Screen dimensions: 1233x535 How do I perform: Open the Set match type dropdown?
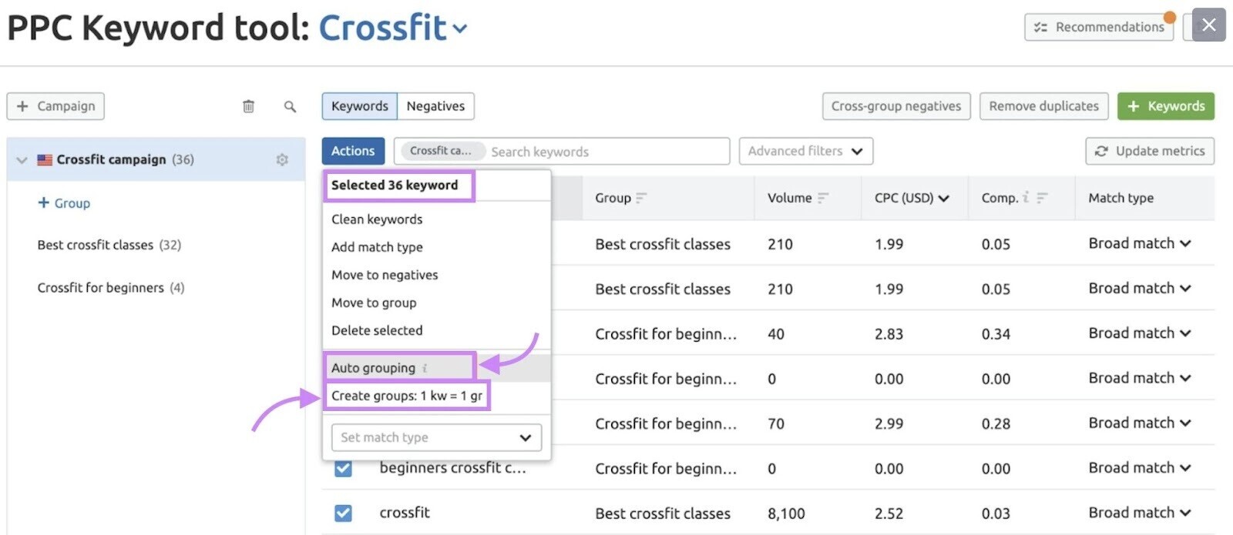436,437
